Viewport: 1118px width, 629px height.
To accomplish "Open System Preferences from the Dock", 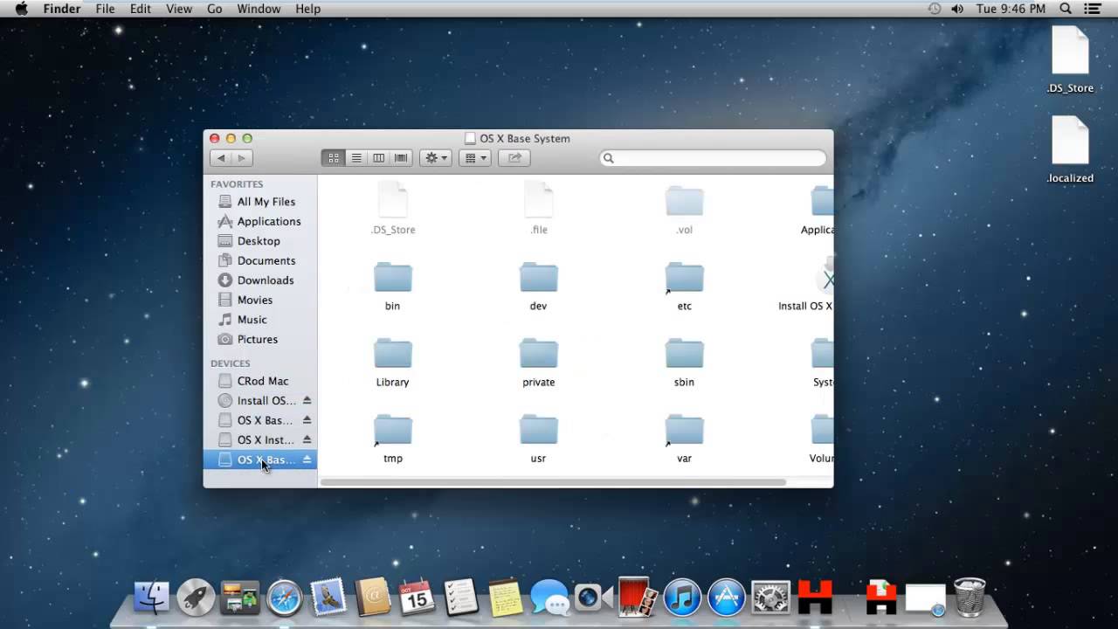I will pyautogui.click(x=771, y=598).
